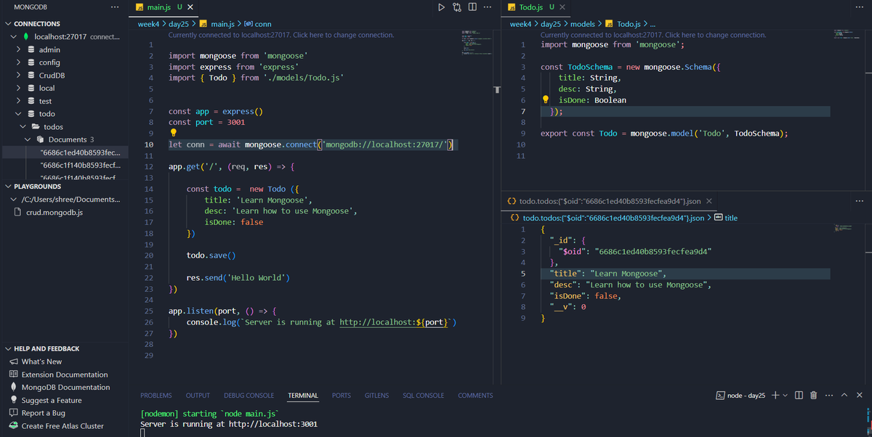872x437 pixels.
Task: Click the Create Free Atlas Cluster icon
Action: [x=13, y=426]
